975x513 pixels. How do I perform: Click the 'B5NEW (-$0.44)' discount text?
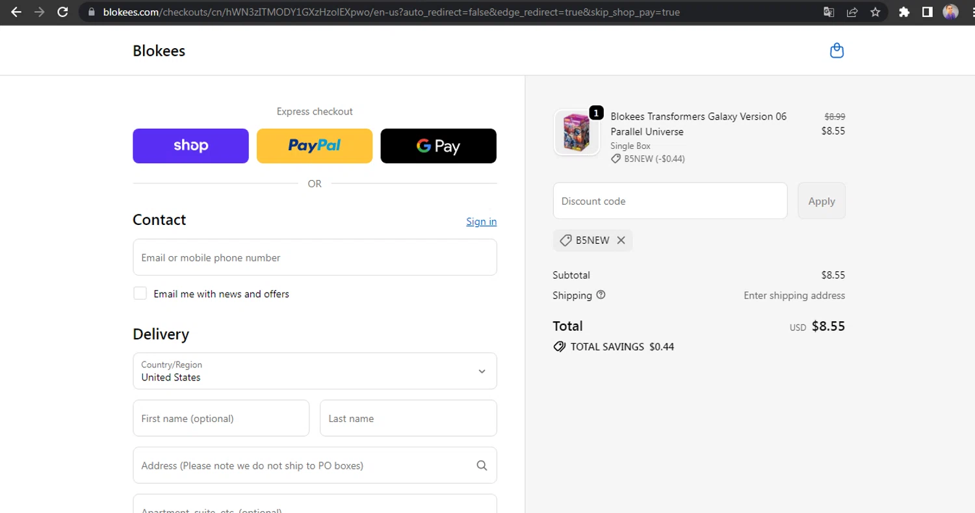pos(655,159)
